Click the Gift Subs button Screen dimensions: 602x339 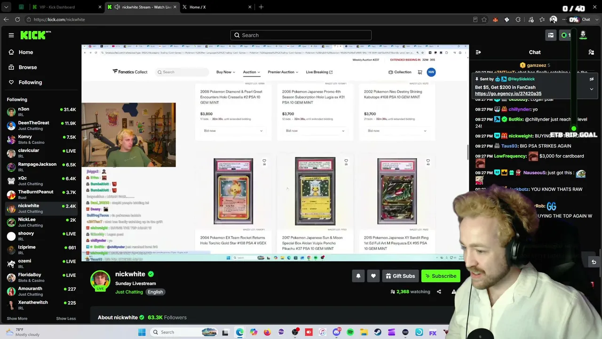coord(400,276)
